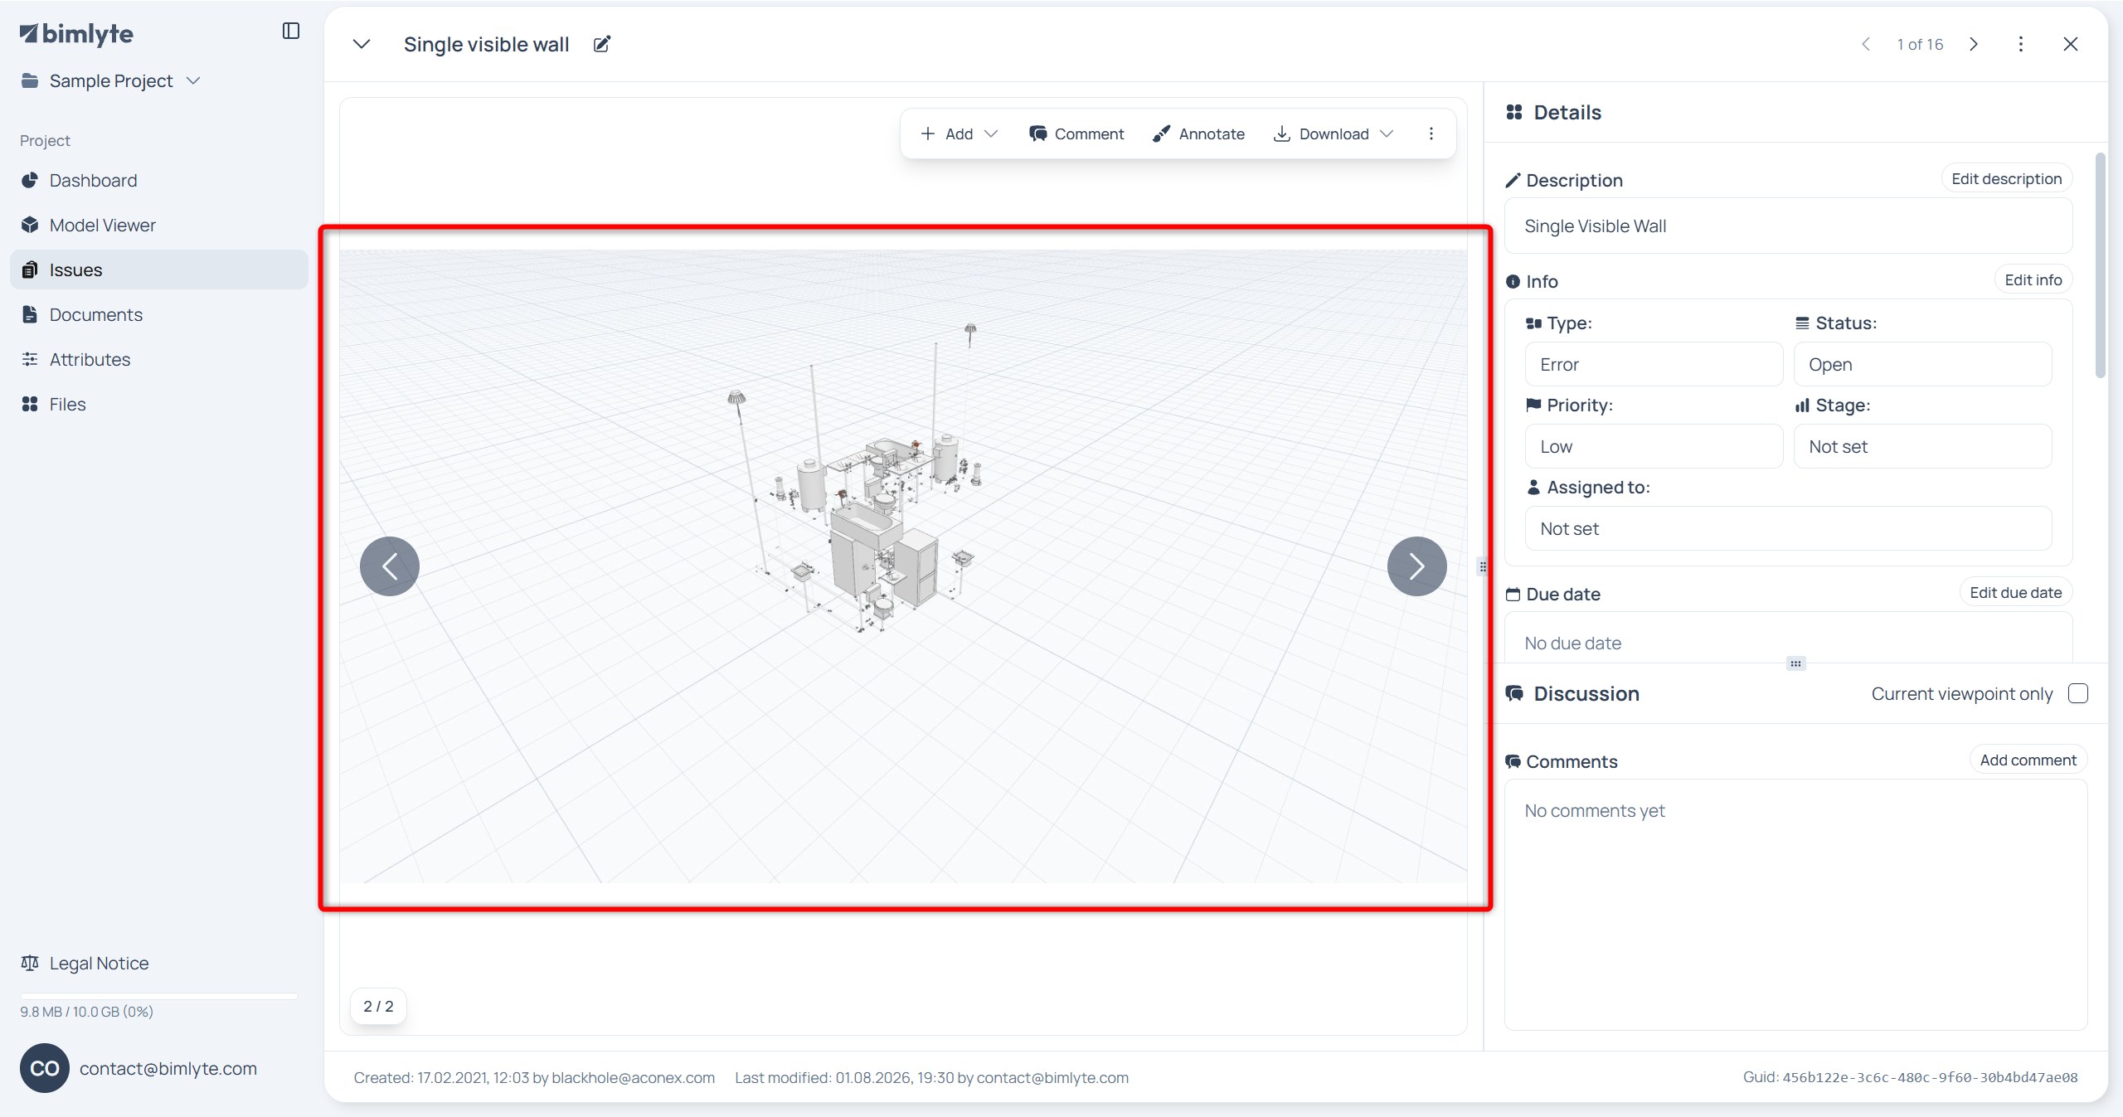Click the Assigned to field
The width and height of the screenshot is (2123, 1117).
1789,529
